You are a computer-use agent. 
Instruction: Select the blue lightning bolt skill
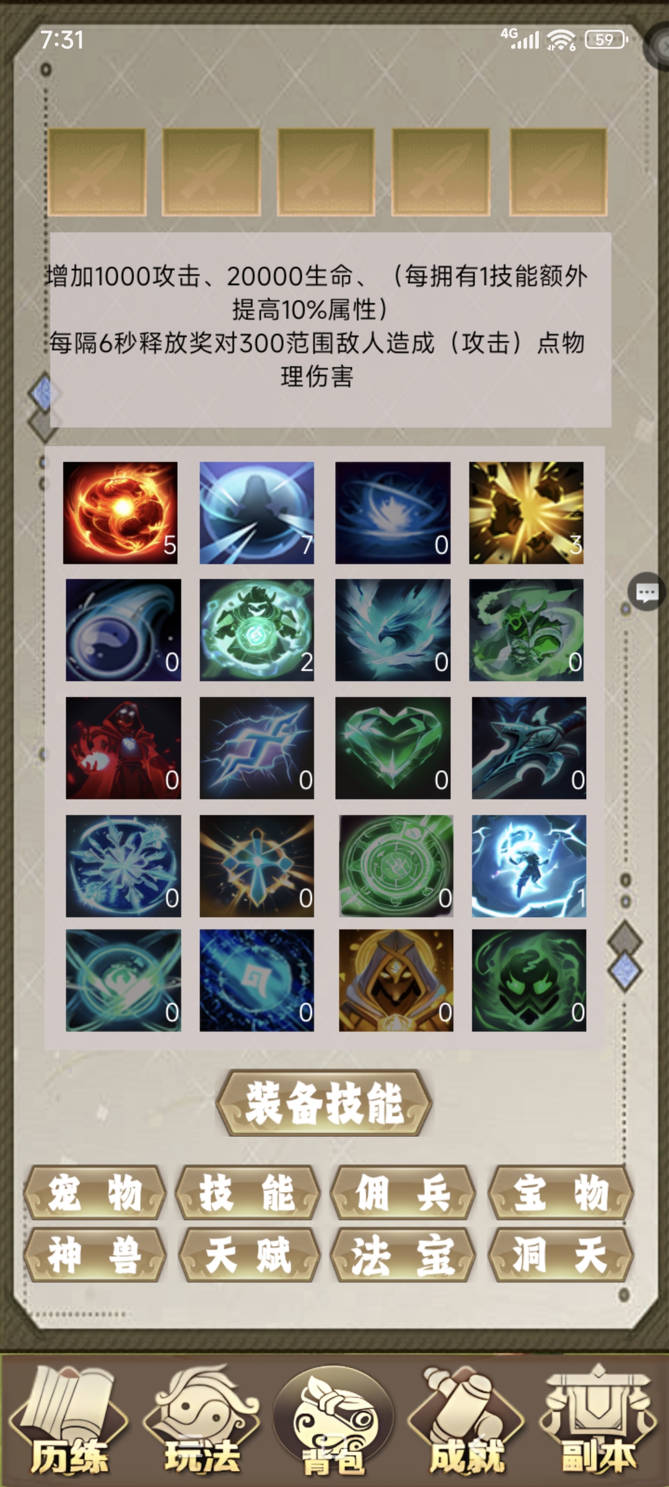(256, 748)
